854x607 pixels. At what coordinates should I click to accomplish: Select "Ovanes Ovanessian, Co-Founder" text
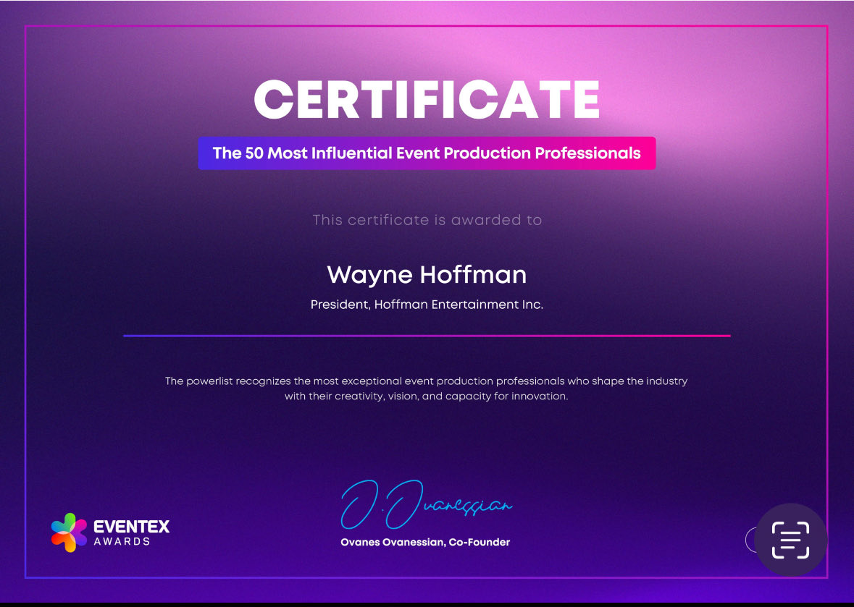[424, 543]
